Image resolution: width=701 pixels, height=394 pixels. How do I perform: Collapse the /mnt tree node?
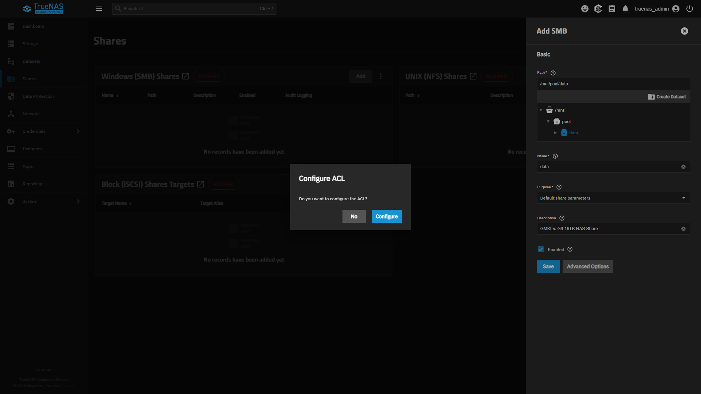541,110
